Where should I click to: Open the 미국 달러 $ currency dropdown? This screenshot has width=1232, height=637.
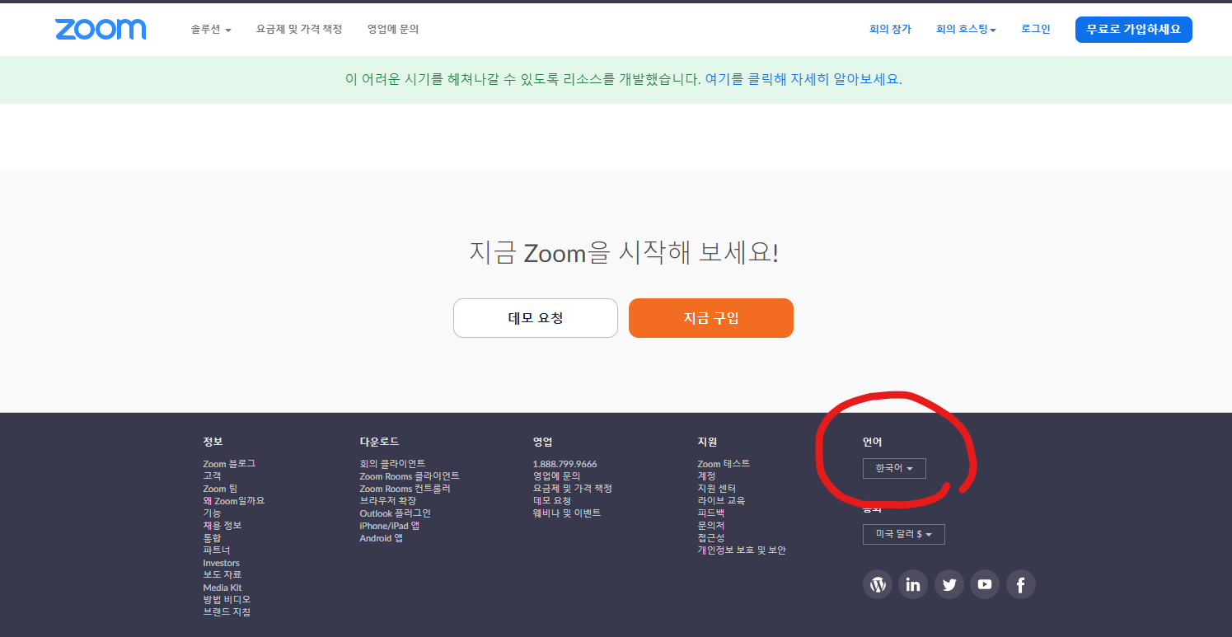904,534
